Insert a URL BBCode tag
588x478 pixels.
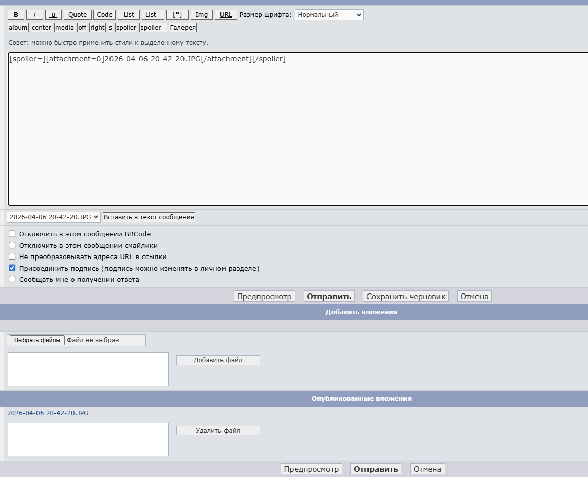226,15
